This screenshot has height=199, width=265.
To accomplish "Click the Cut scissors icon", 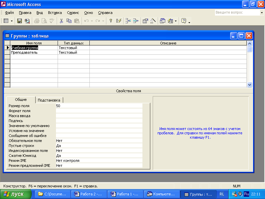I will [61, 21].
